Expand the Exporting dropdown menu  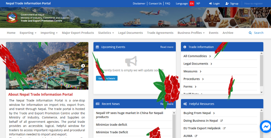coord(28,33)
